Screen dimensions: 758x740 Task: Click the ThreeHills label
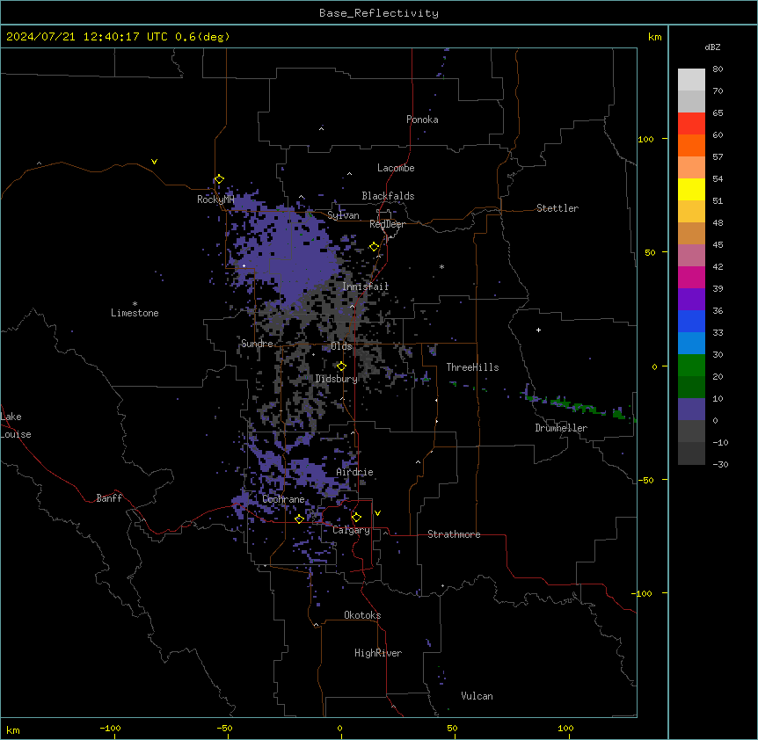[x=472, y=367]
